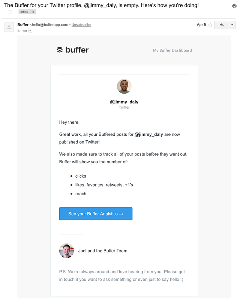Viewport: 240px width, 298px height.
Task: Click the Buffer sender name
Action: click(x=23, y=25)
